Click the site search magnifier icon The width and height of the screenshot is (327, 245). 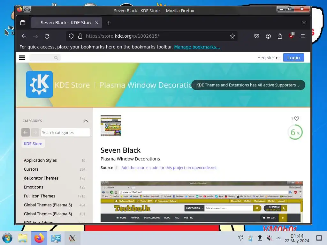click(56, 58)
